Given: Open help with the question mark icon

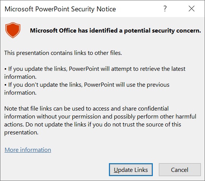Looking at the screenshot, I should (x=165, y=9).
